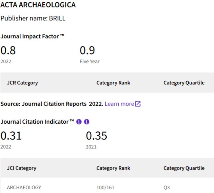Viewport: 214px width, 193px height.
Task: Open the Learn more link
Action: tap(119, 104)
